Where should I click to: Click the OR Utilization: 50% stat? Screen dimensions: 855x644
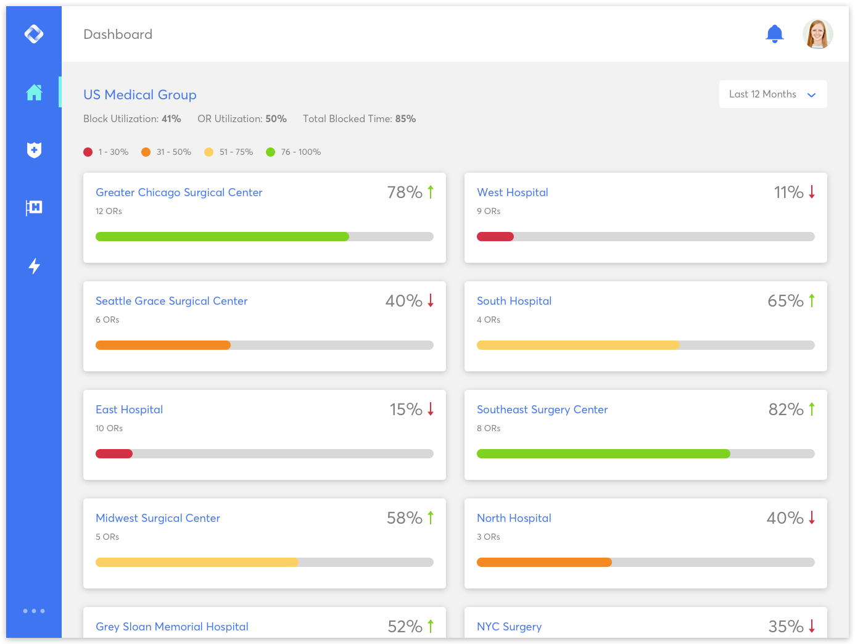point(242,118)
